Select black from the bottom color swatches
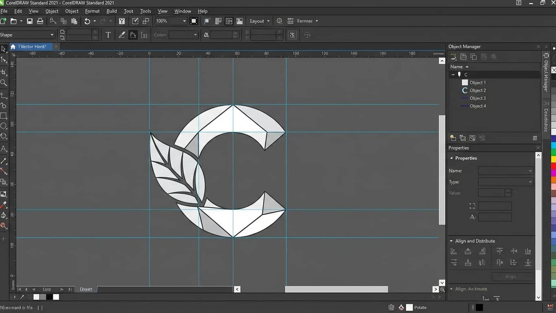Viewport: 556px width, 313px height. pyautogui.click(x=49, y=297)
